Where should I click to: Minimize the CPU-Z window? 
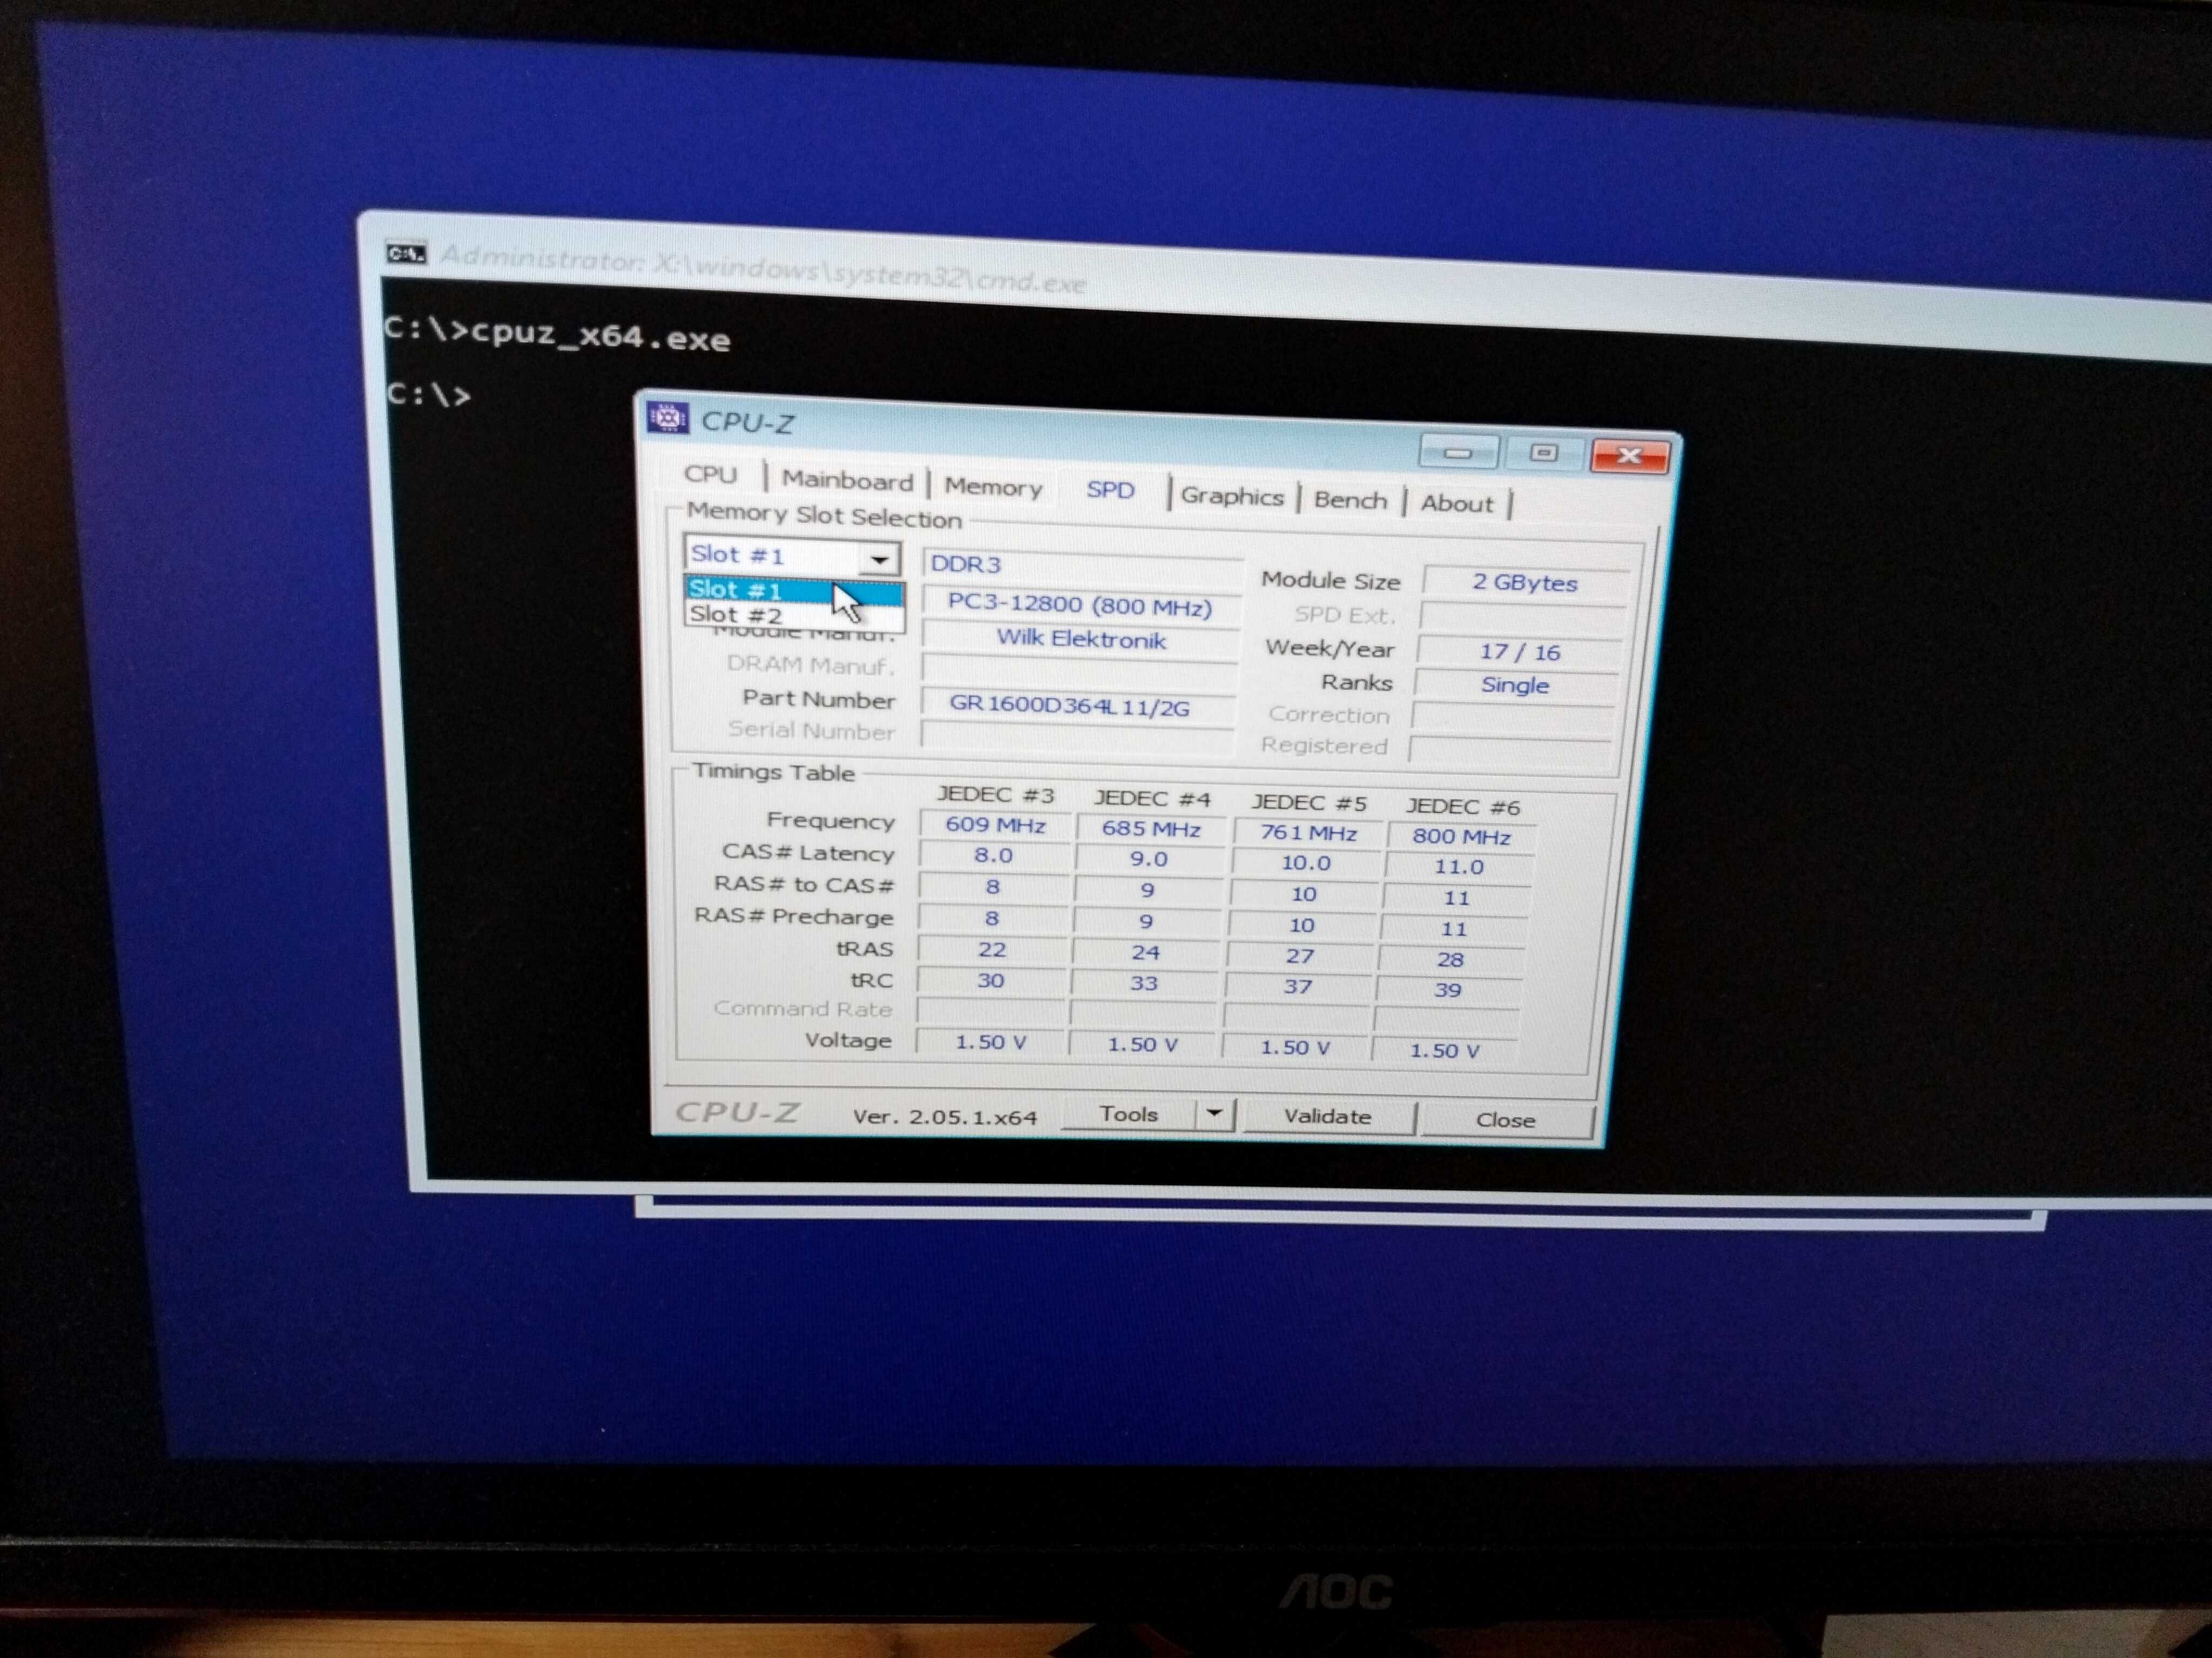pos(1459,454)
